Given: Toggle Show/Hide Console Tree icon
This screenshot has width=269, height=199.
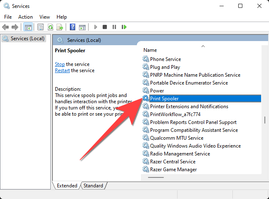Looking at the screenshot, I should point(28,27).
